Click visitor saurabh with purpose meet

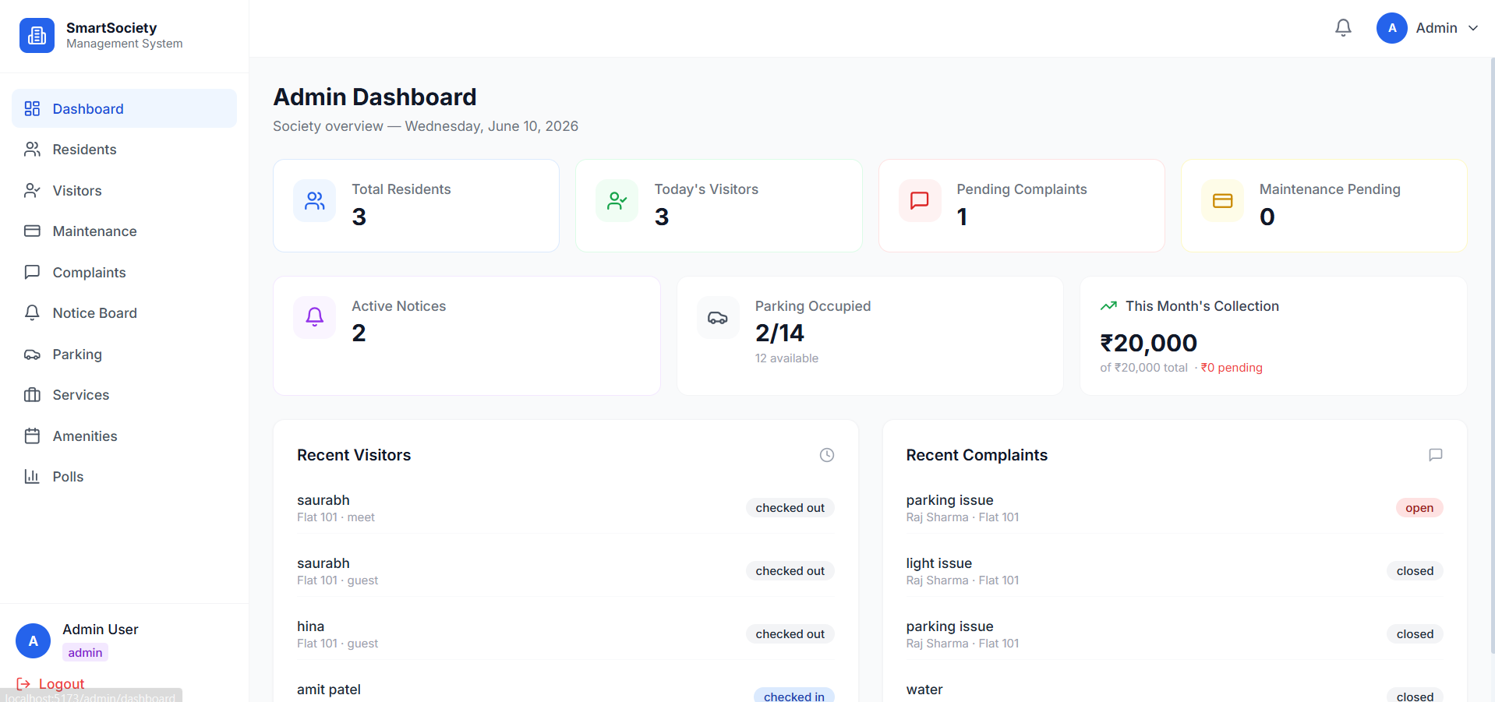tap(565, 508)
